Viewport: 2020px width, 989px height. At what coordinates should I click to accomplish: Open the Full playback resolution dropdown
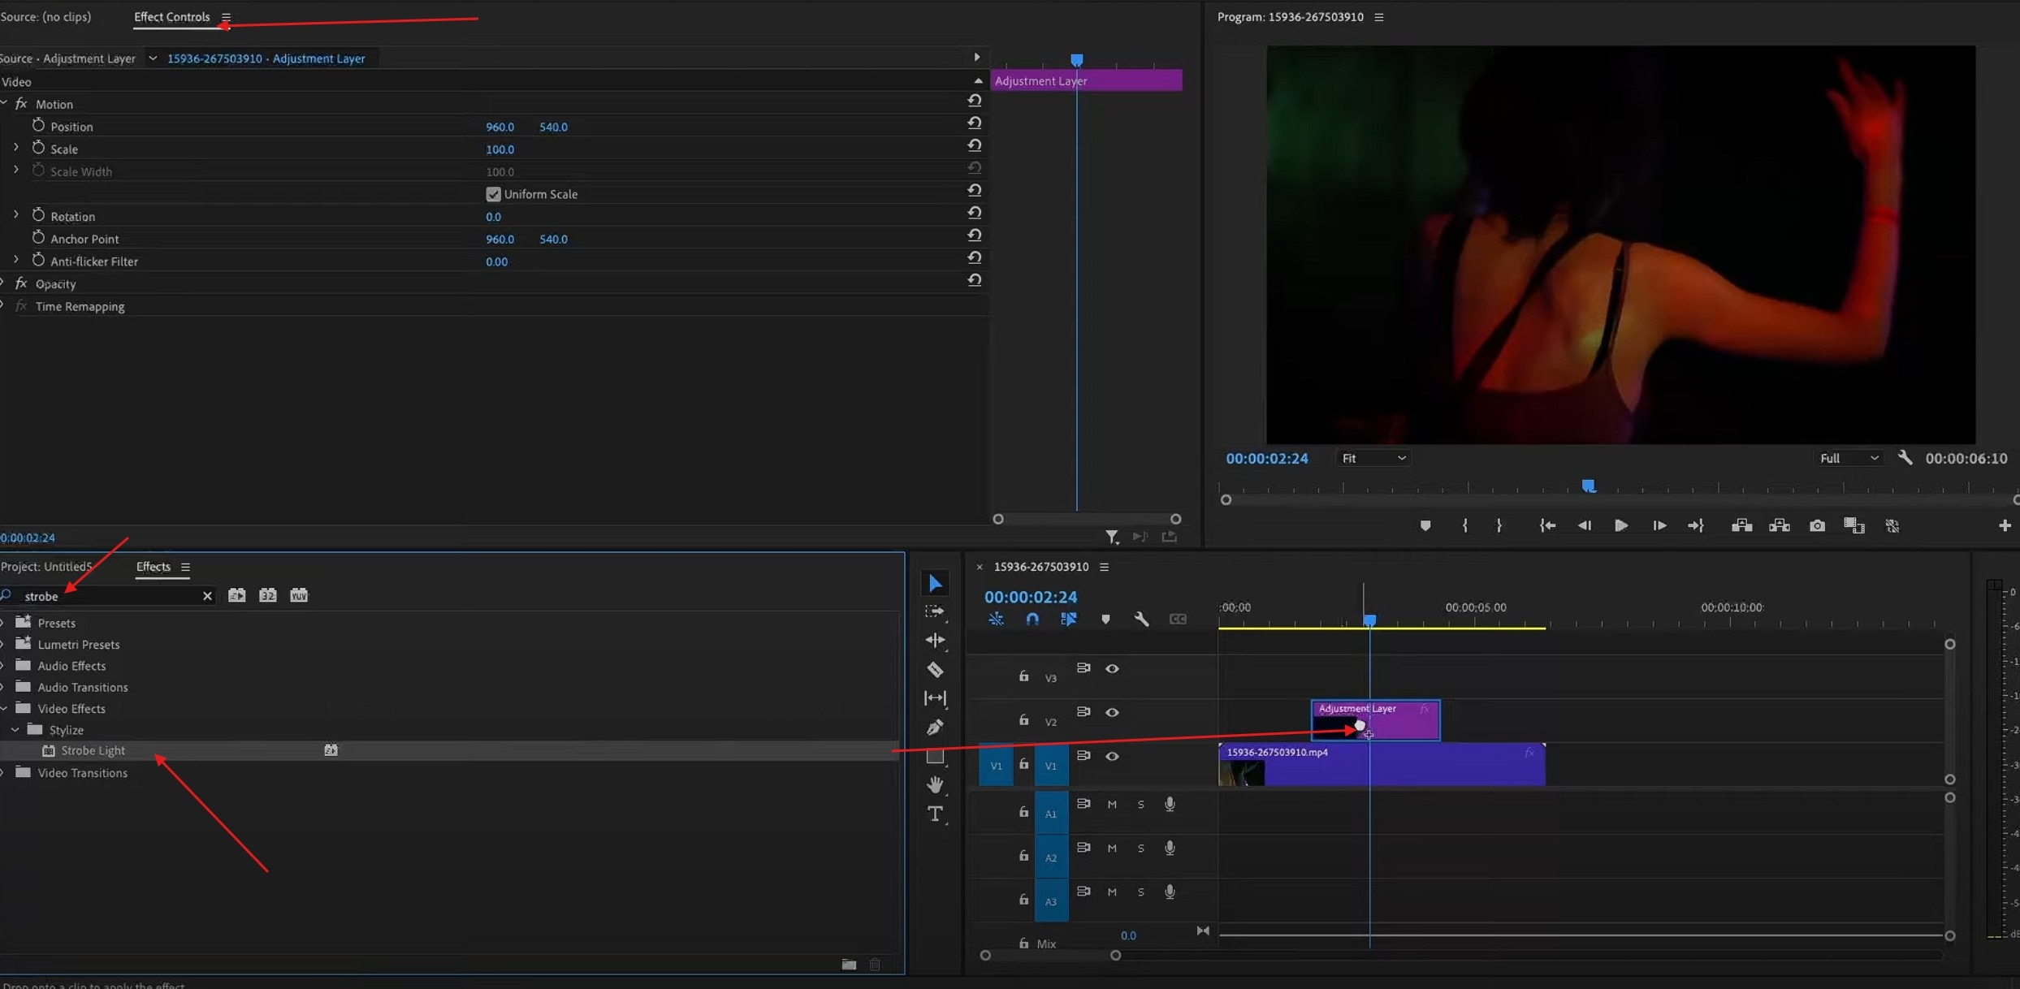(x=1848, y=457)
